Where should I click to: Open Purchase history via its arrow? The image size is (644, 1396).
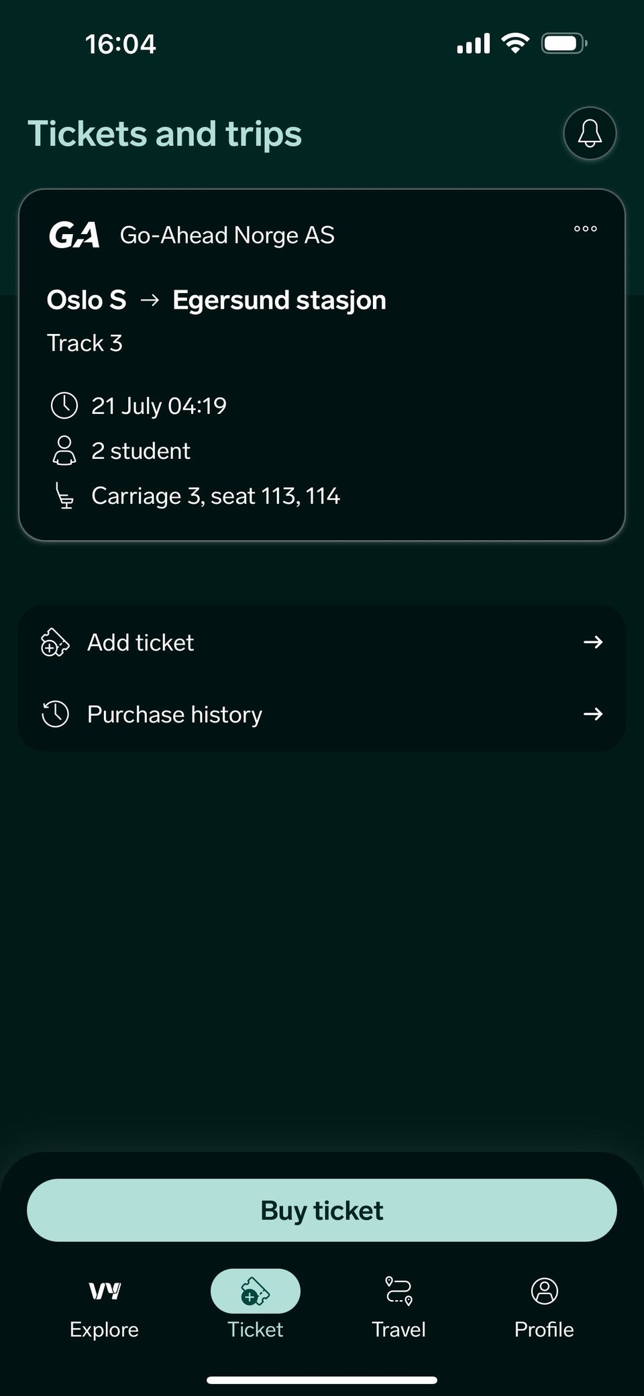[593, 714]
